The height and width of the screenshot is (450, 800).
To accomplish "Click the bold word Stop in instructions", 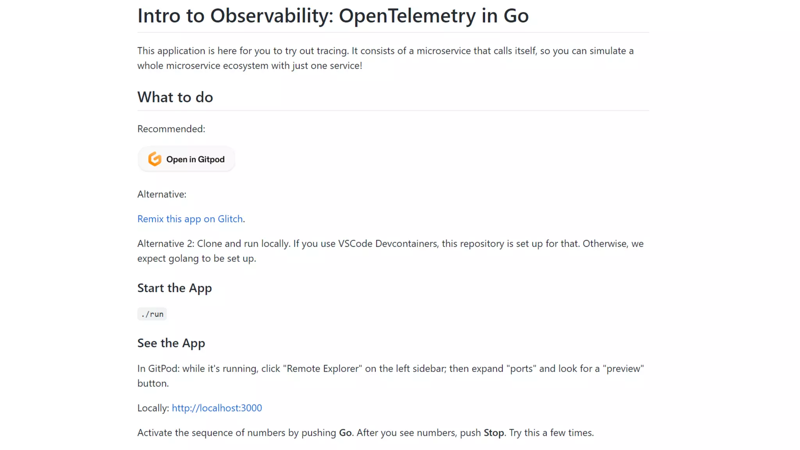I will coord(494,433).
